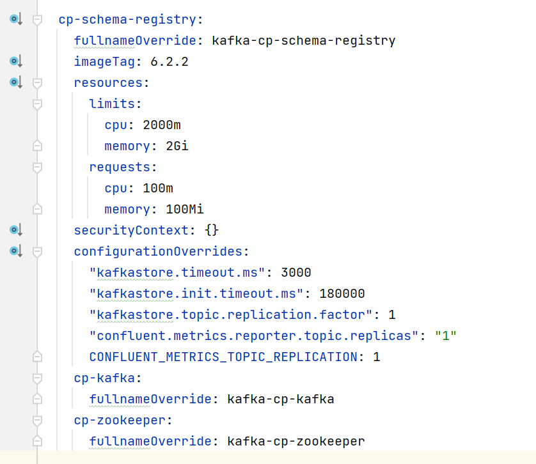Collapse the cp-zookeeper section fold marker
The image size is (536, 464).
[37, 419]
